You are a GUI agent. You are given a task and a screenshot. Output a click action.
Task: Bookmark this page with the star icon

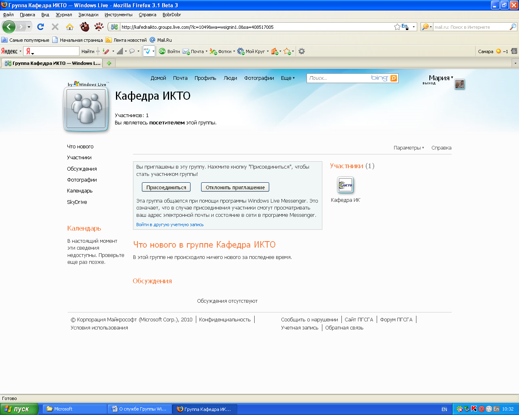click(397, 27)
